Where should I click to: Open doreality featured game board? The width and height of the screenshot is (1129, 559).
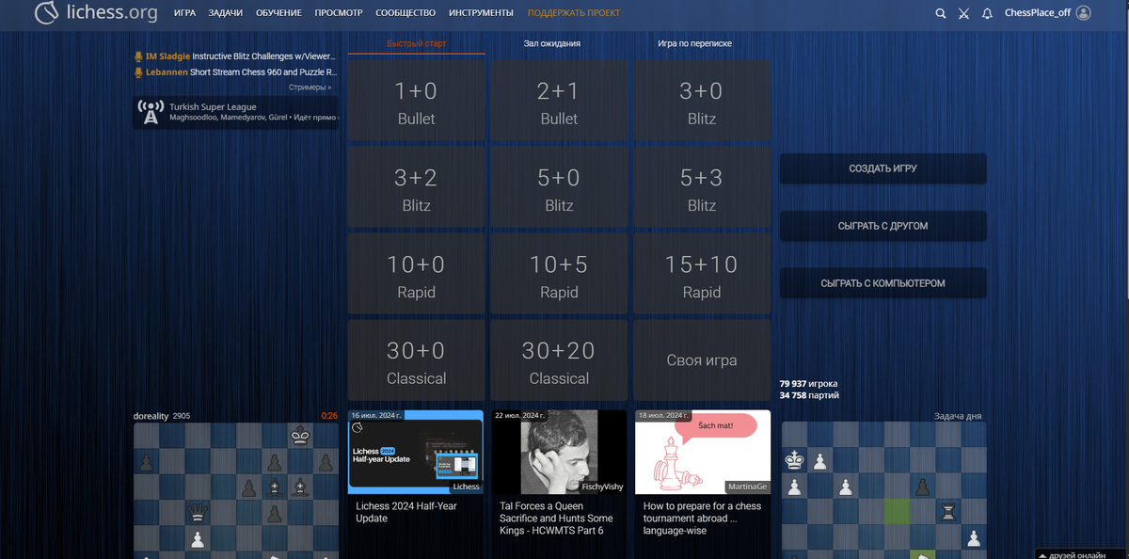coord(235,490)
